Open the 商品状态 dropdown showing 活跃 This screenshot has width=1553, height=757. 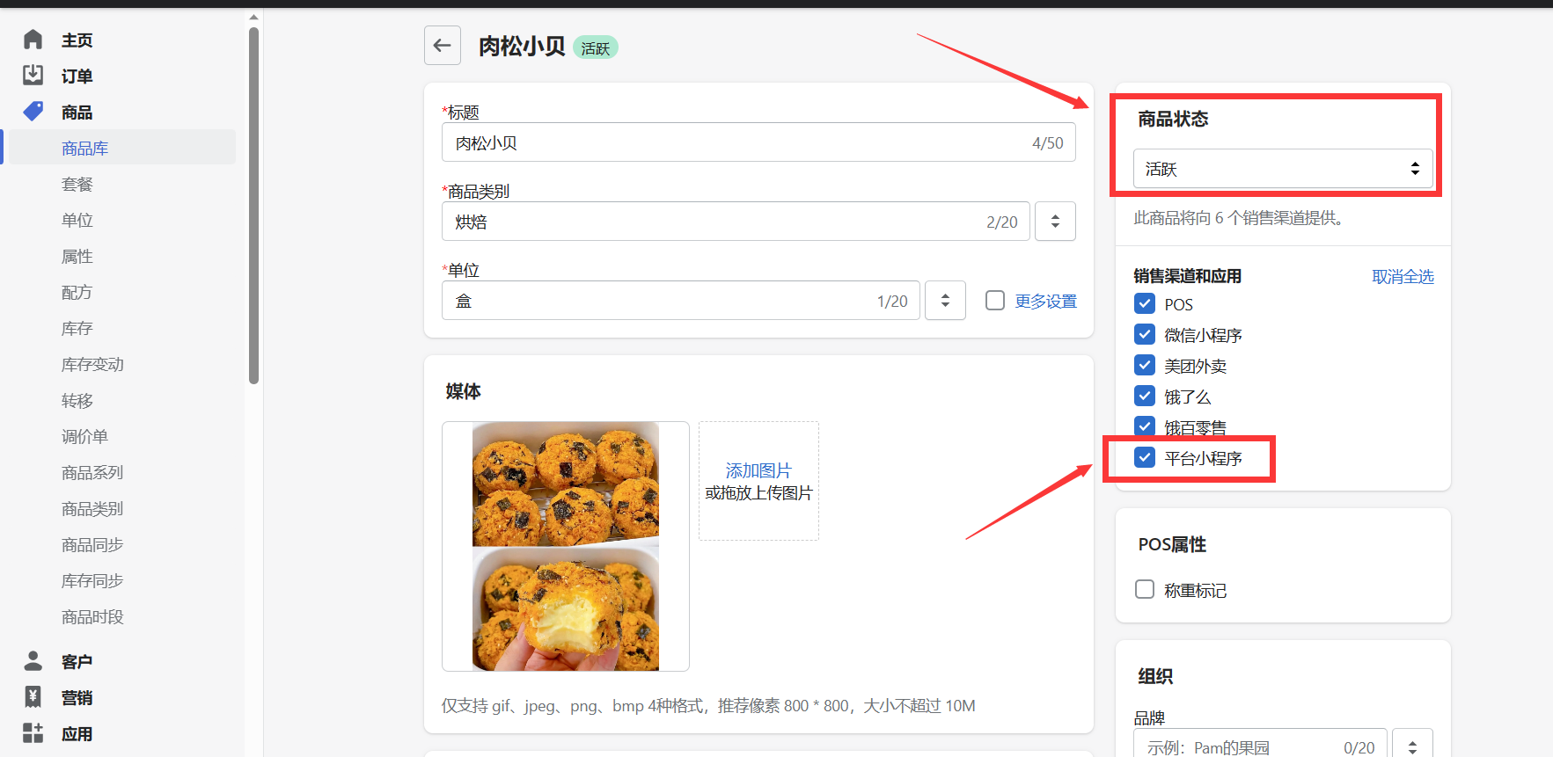(x=1283, y=169)
